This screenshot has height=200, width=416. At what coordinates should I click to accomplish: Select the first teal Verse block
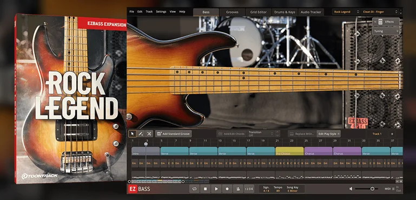coord(174,151)
